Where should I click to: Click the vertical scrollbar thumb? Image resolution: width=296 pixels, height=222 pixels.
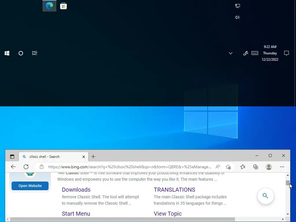coord(288,183)
